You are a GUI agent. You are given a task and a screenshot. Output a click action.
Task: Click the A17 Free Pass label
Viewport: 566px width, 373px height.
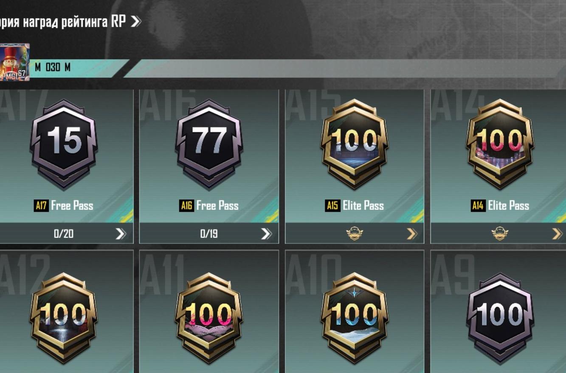64,206
